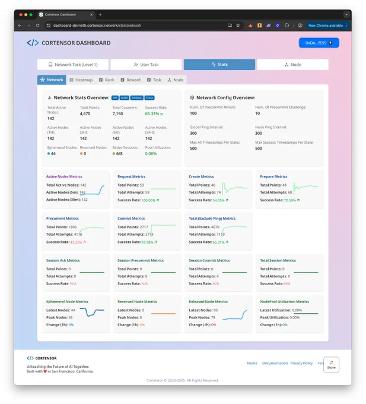
Task: Open the tab search chevron dropdown
Action: (x=346, y=14)
